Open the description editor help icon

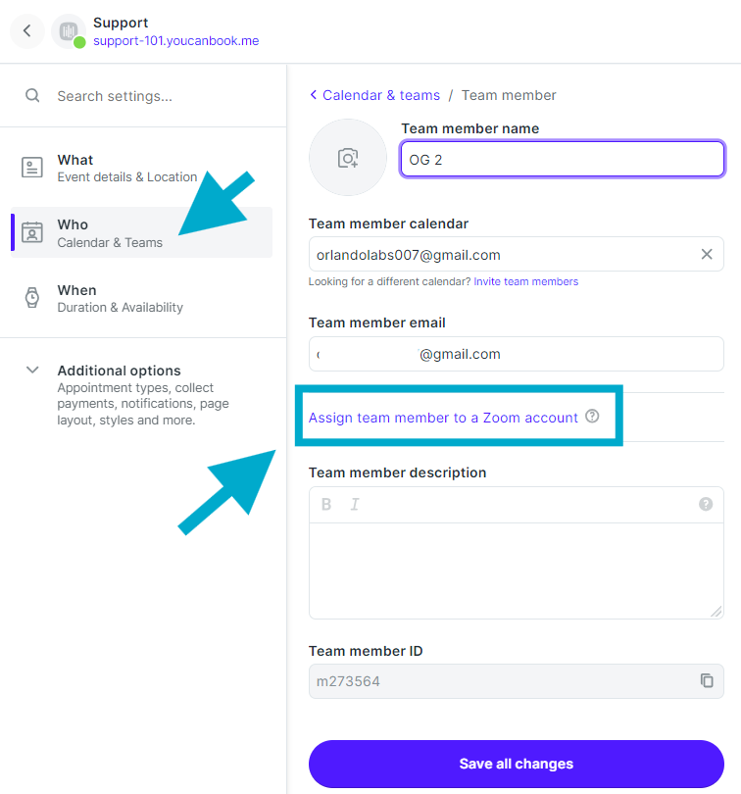point(706,504)
